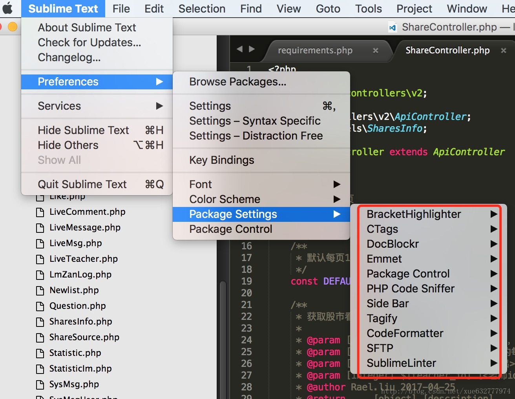Open LiveMessage.php in the sidebar
515x399 pixels.
tap(85, 227)
